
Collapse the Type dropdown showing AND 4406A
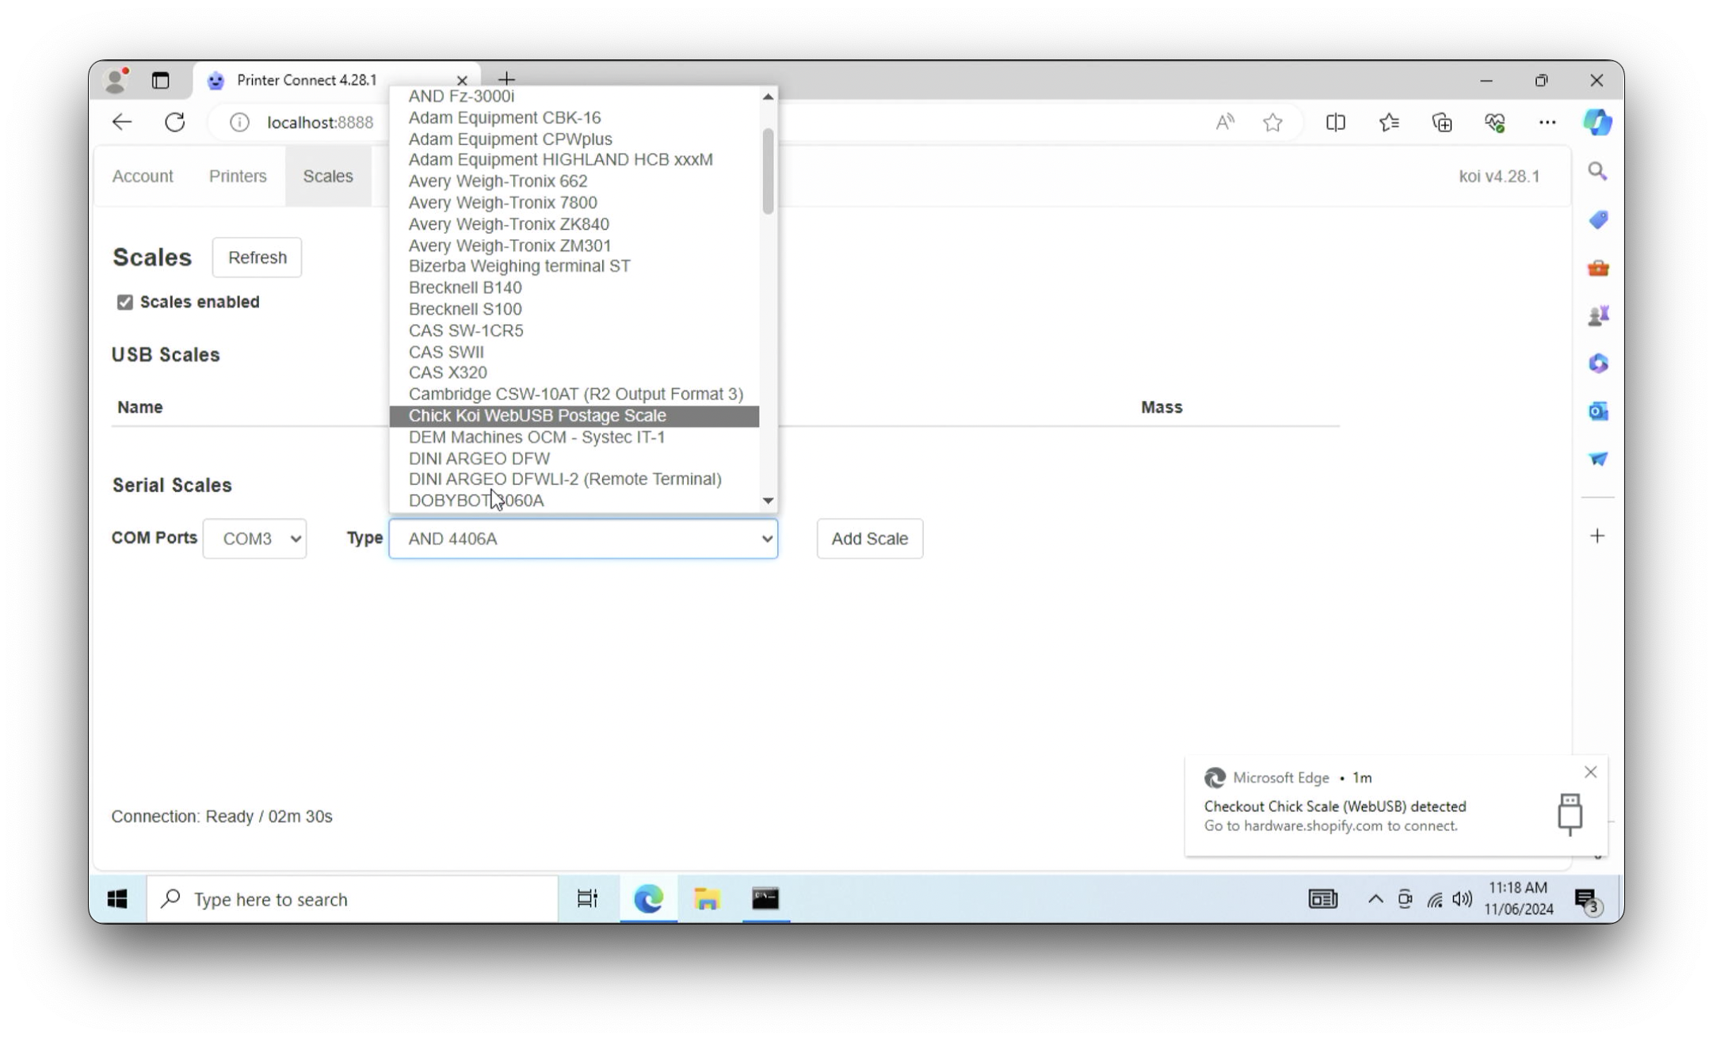point(583,539)
